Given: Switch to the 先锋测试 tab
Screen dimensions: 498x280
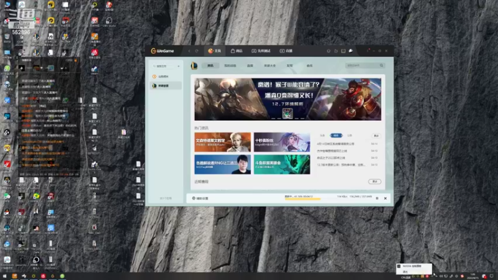Looking at the screenshot, I should (x=261, y=51).
